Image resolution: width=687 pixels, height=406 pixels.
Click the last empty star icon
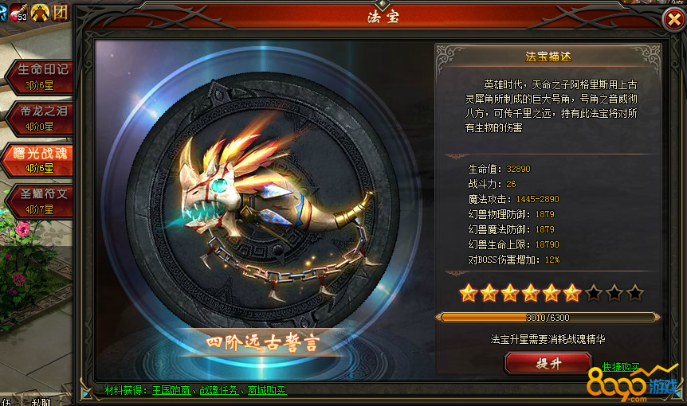(x=635, y=293)
